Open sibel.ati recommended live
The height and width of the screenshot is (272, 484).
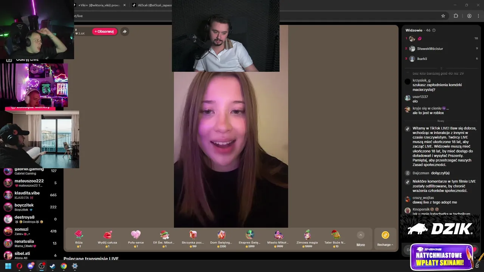pos(30,255)
